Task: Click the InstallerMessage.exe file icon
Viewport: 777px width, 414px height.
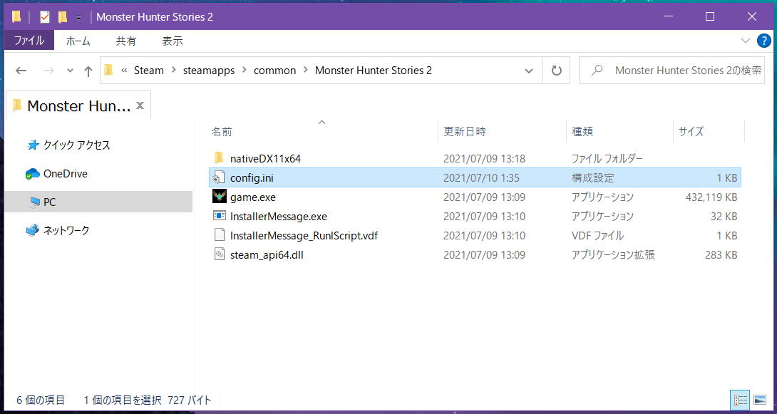Action: coord(219,216)
